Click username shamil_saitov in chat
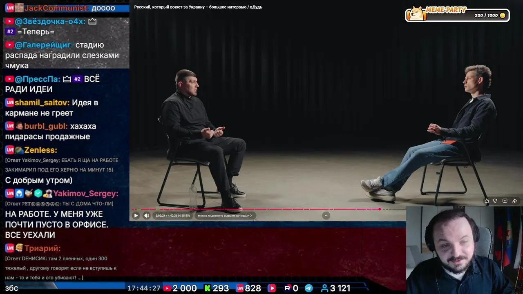 42,102
